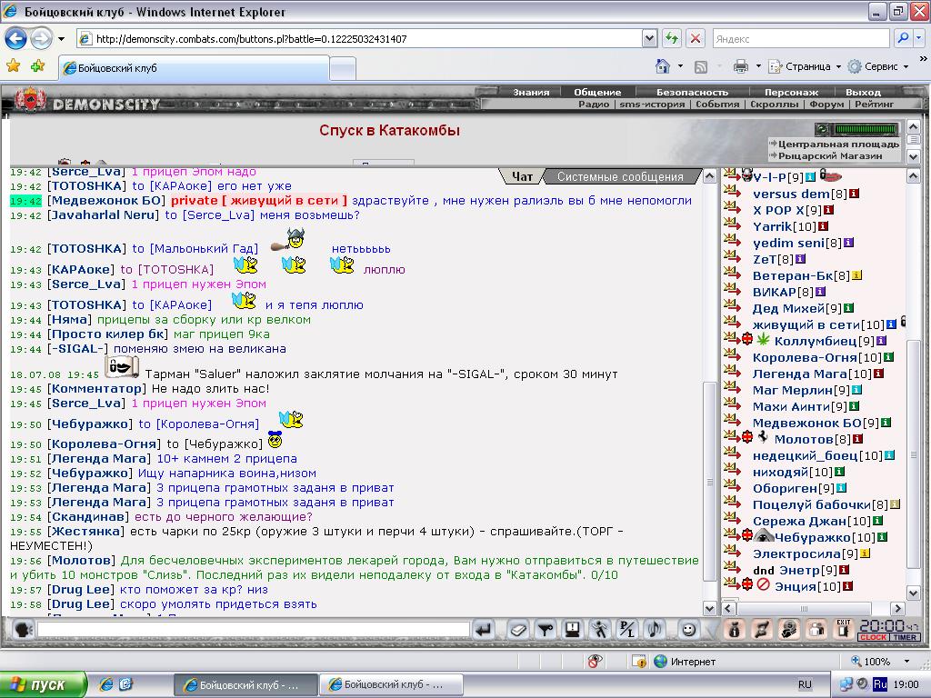The height and width of the screenshot is (698, 931).
Task: Click the TIMER toggle button
Action: coord(905,637)
